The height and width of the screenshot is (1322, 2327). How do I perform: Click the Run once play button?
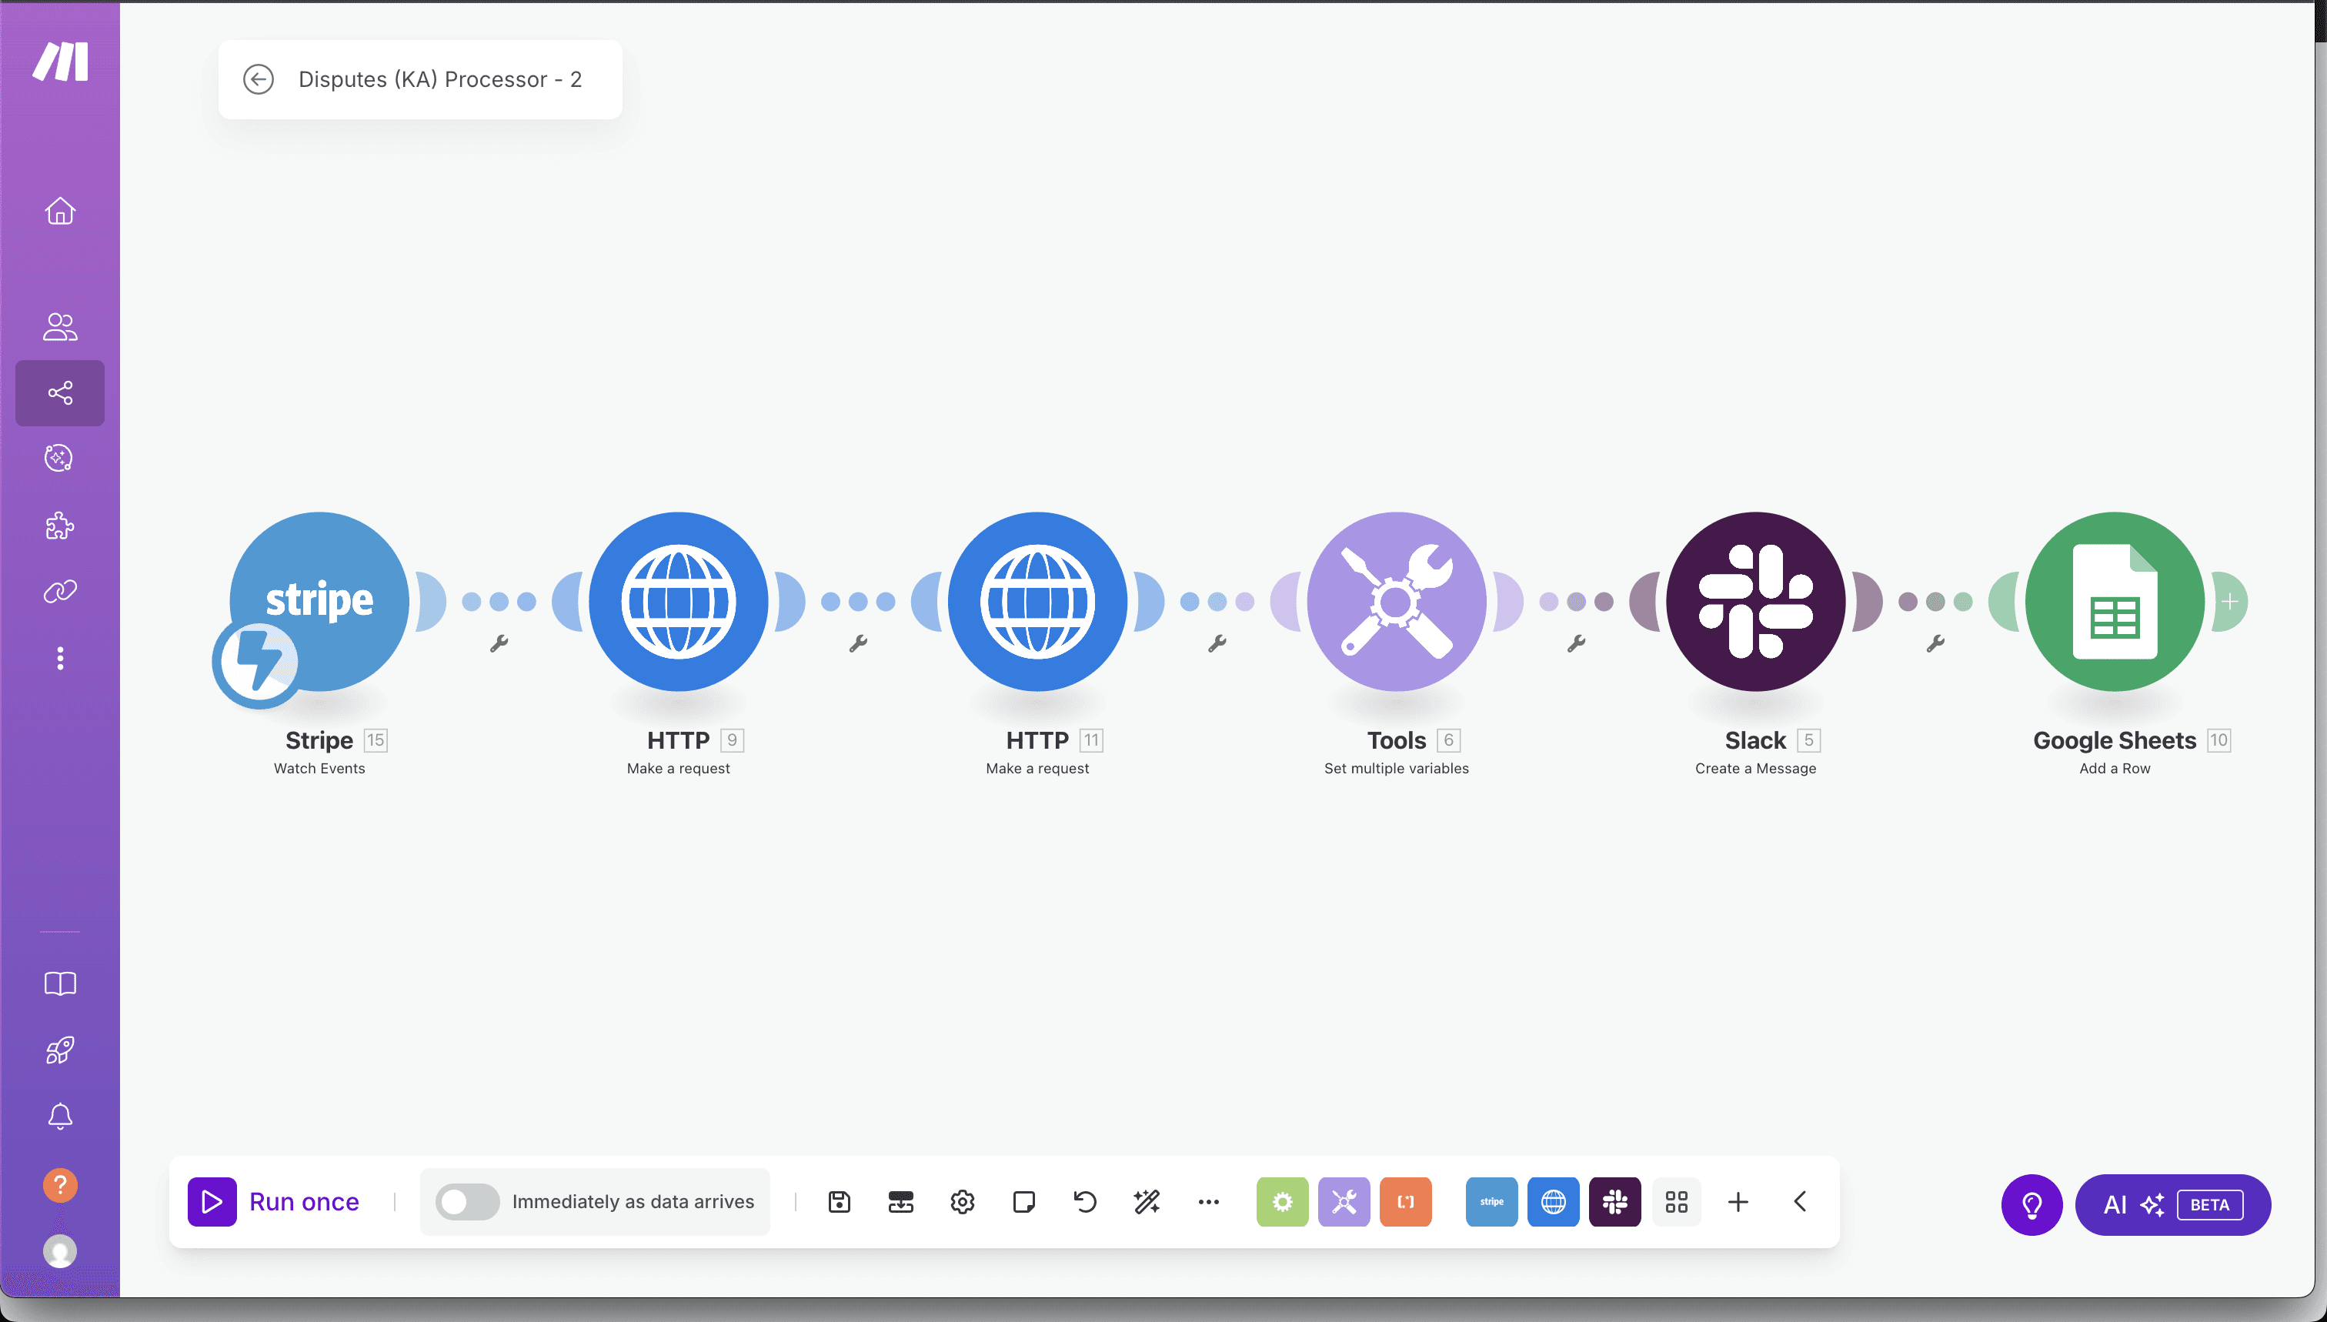click(212, 1201)
